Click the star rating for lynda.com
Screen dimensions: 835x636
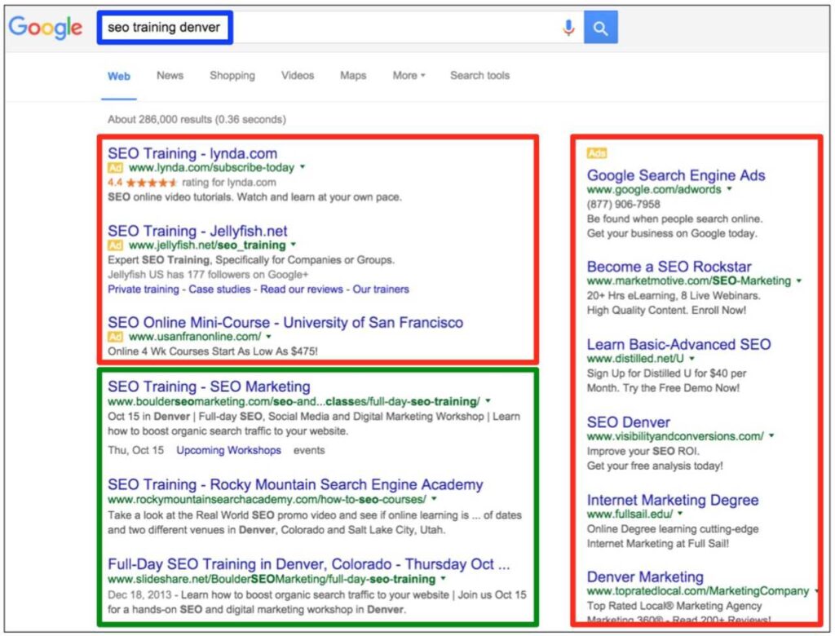click(152, 183)
